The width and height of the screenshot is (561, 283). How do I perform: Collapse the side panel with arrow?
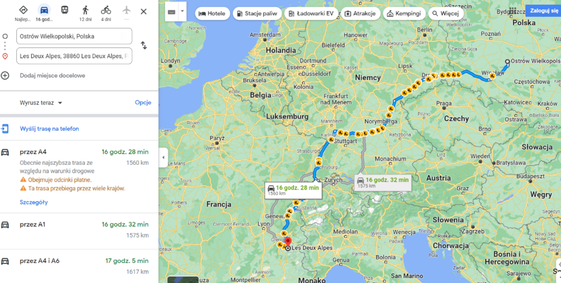163,158
